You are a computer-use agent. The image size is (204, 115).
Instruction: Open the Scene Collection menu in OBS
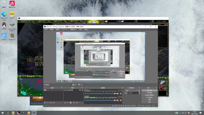click(73, 30)
